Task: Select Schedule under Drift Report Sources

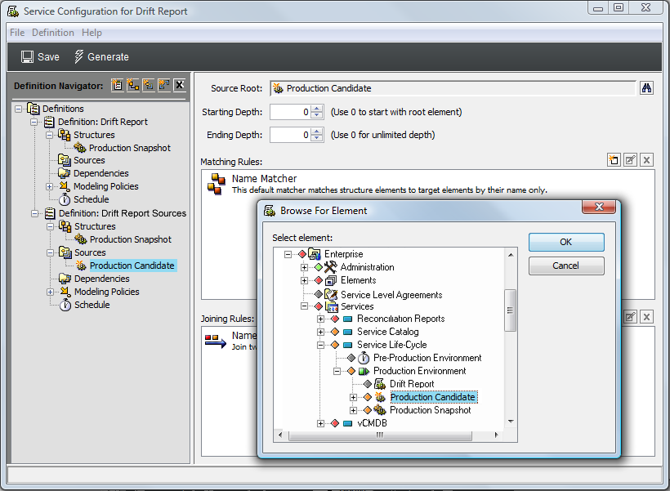Action: point(92,305)
